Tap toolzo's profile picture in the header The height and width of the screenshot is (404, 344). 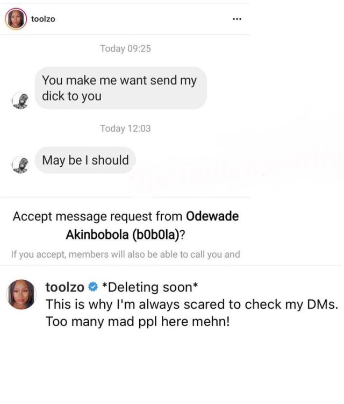(15, 19)
